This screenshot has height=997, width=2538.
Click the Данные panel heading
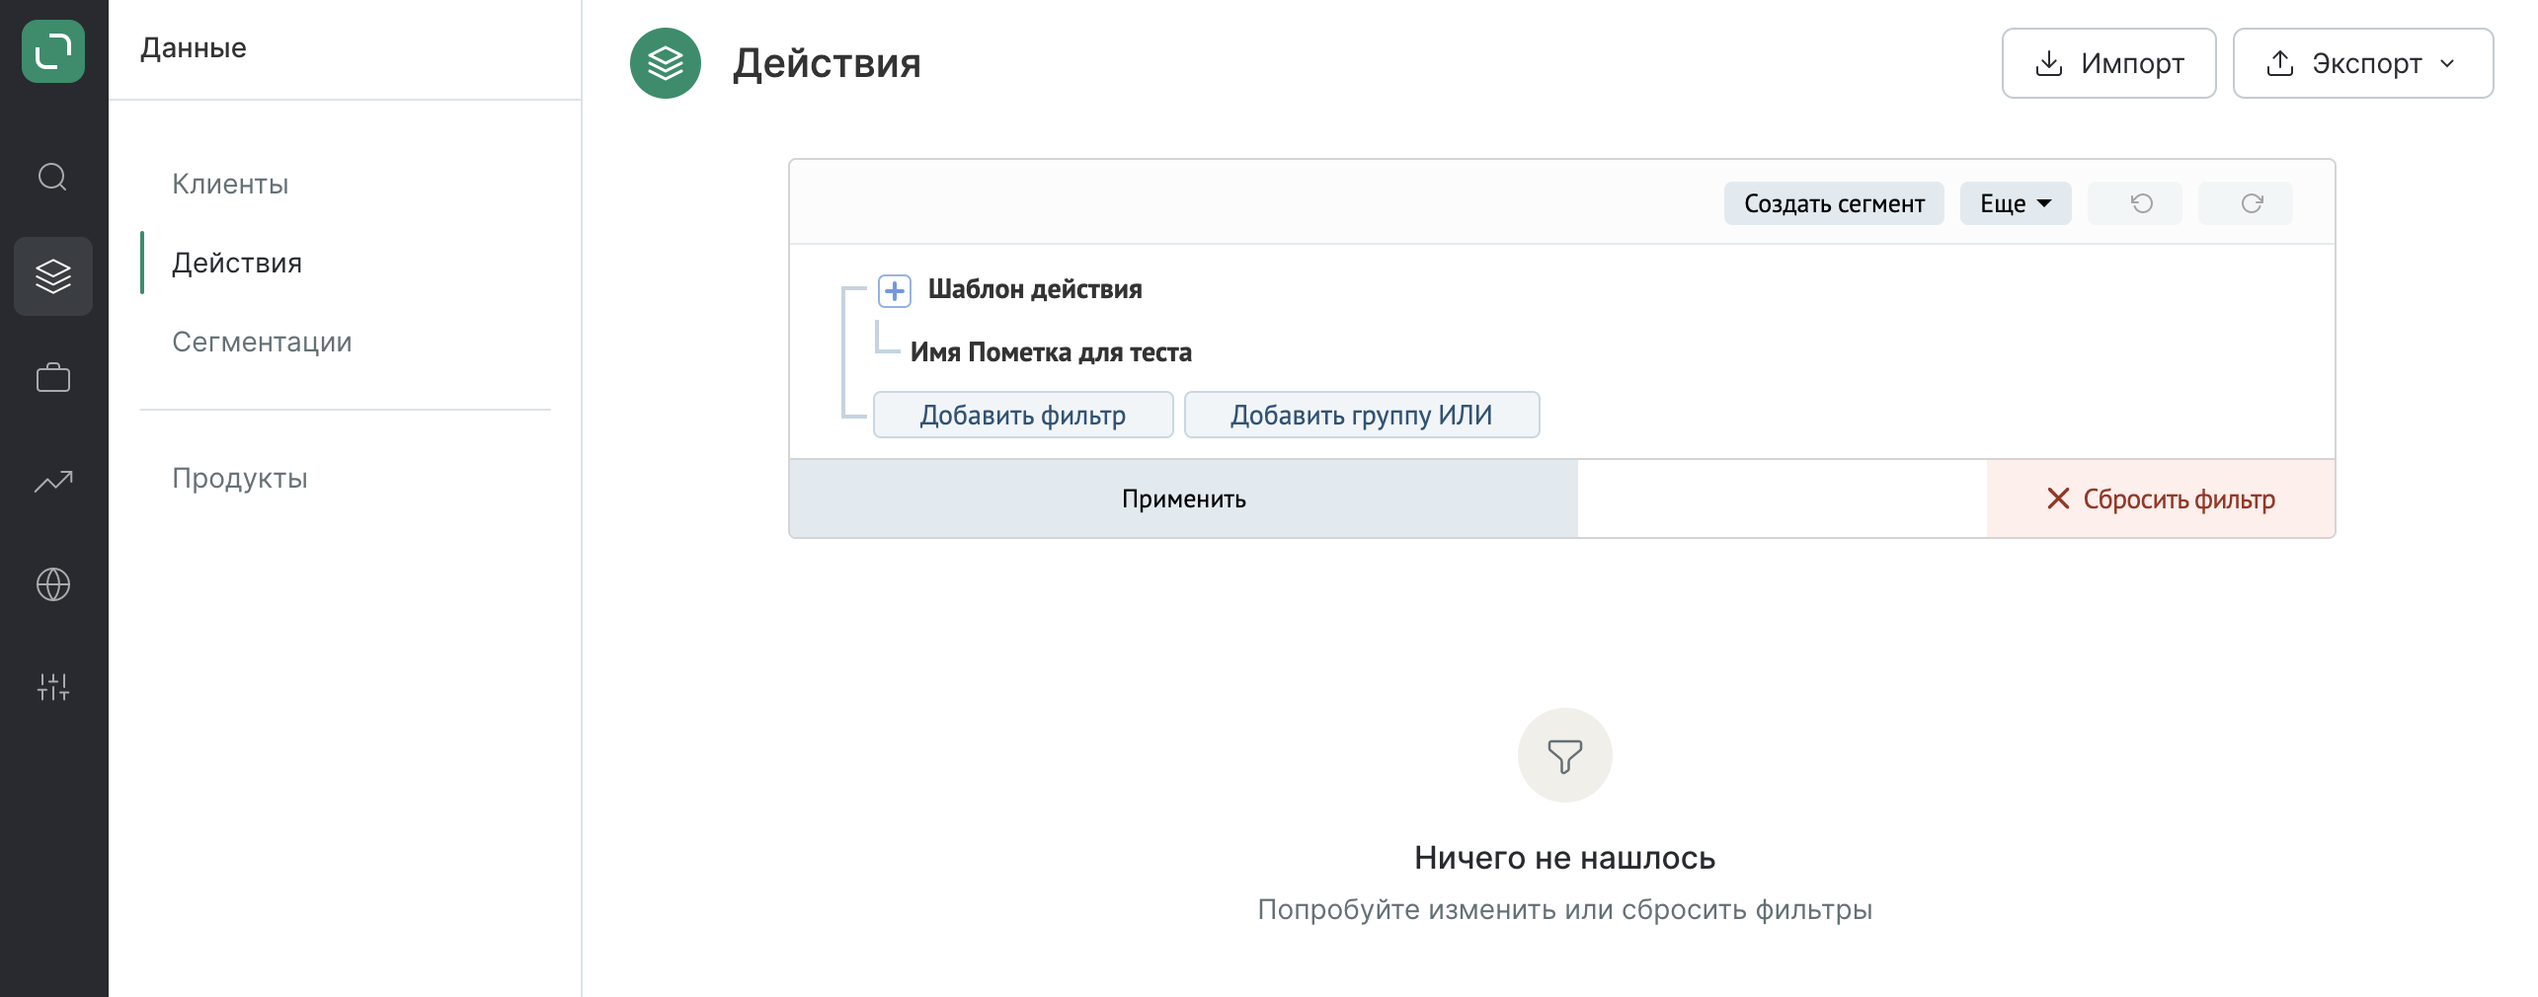point(194,47)
